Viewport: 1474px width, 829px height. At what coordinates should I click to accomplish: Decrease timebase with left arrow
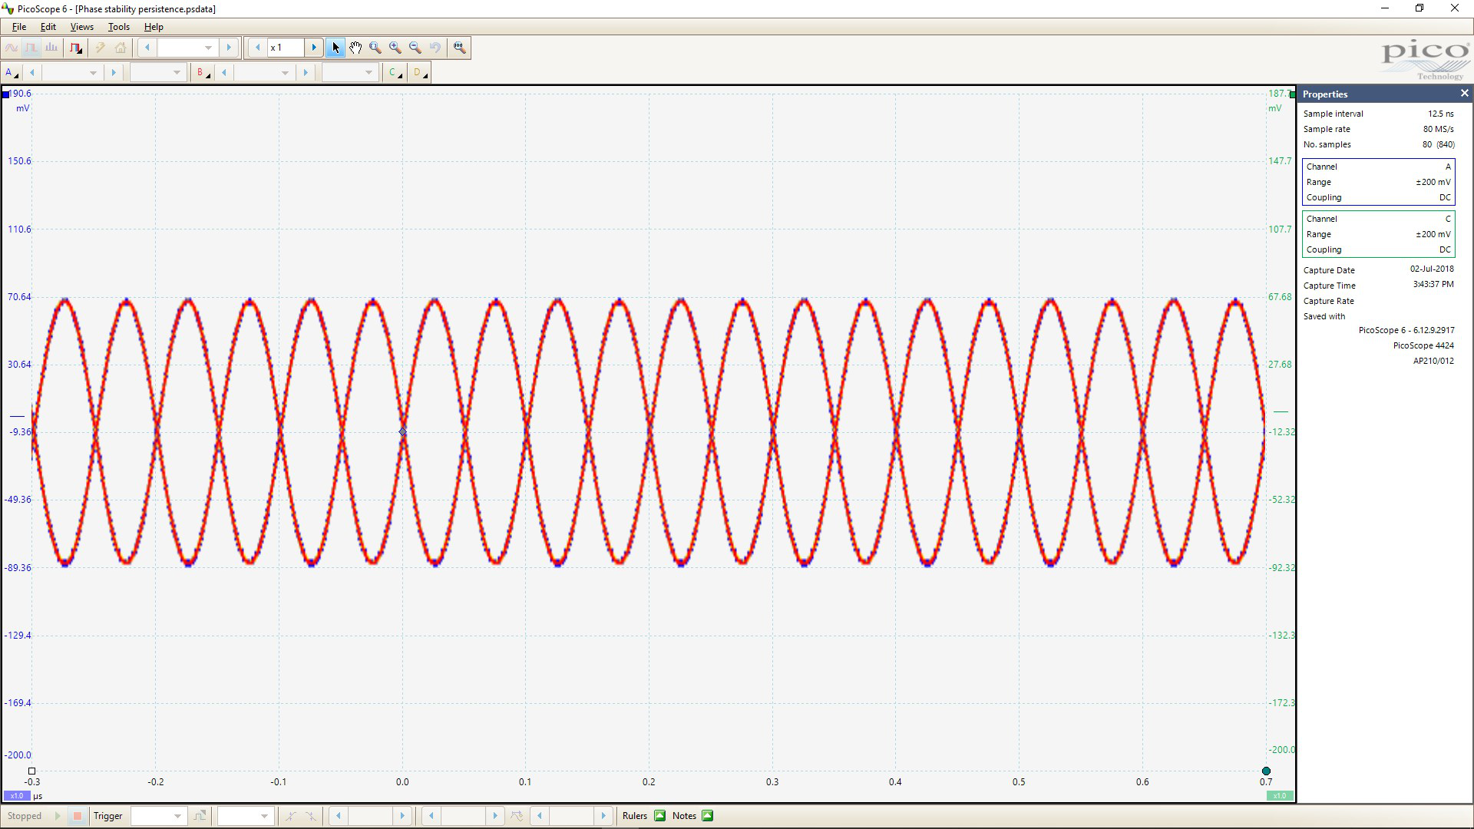pyautogui.click(x=147, y=48)
